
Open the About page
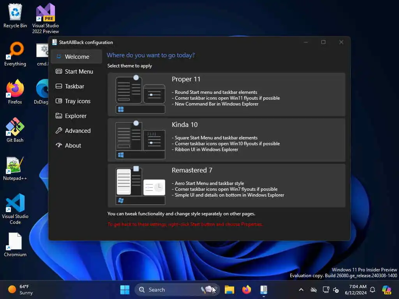coord(76,145)
